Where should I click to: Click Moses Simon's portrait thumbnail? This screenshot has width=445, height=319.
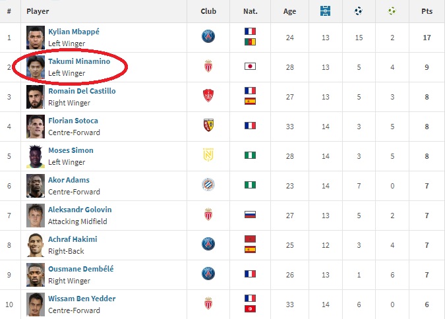[x=36, y=156]
